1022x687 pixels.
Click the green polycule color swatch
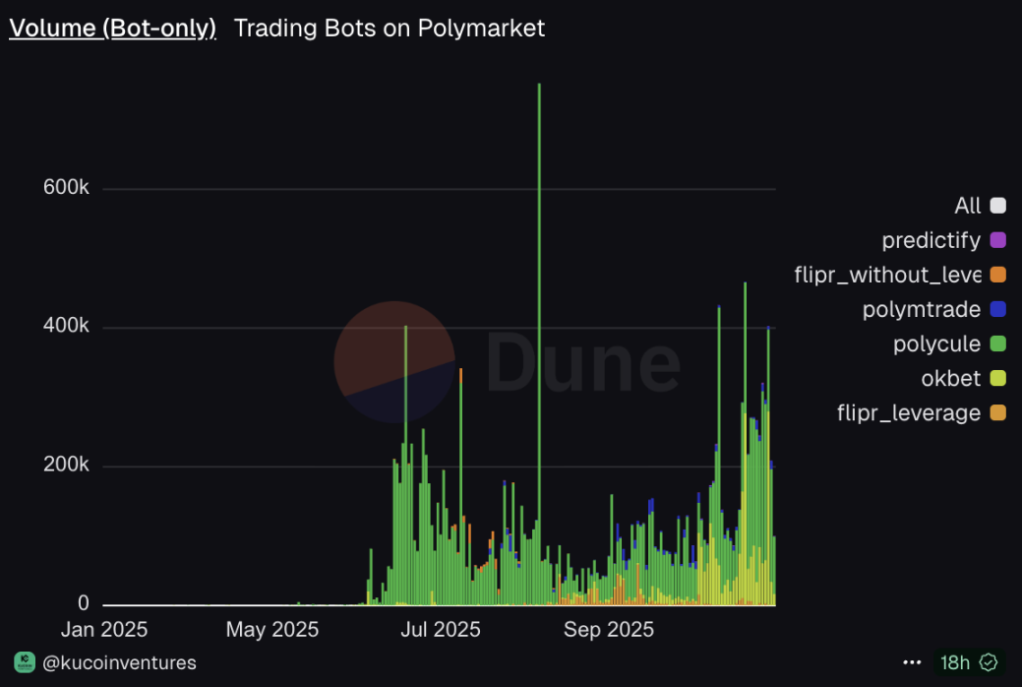click(997, 344)
